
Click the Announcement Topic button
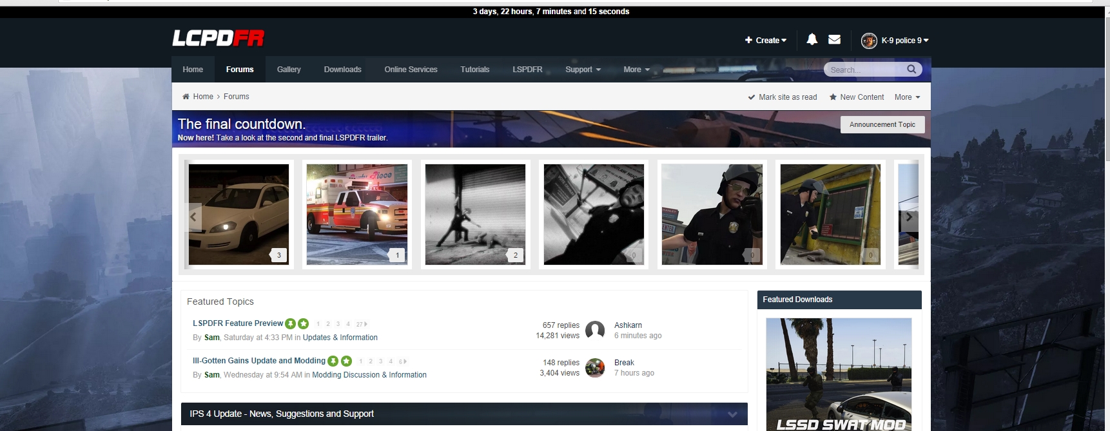[x=882, y=124]
